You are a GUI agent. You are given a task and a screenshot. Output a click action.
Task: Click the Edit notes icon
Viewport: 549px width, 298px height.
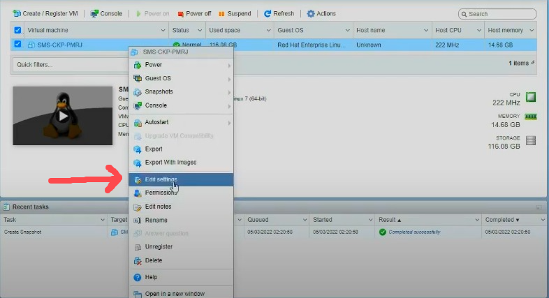138,207
